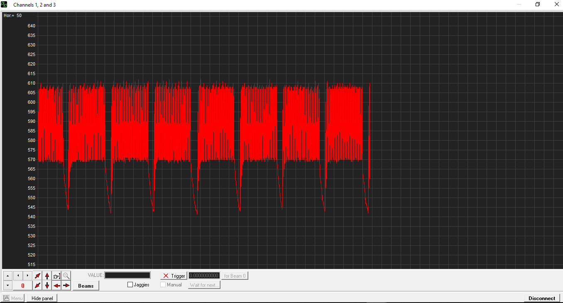
Task: Click the small right triangle button
Action: [27, 276]
